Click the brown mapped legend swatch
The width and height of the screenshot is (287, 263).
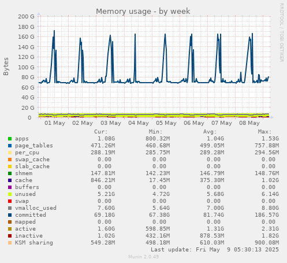10,222
